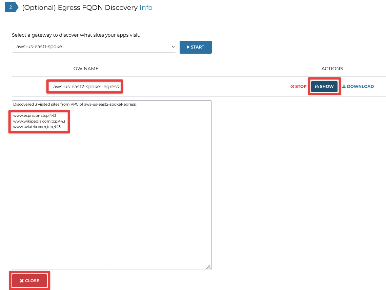This screenshot has height=290, width=386.
Task: Start FQDN discovery with the START button
Action: (196, 47)
